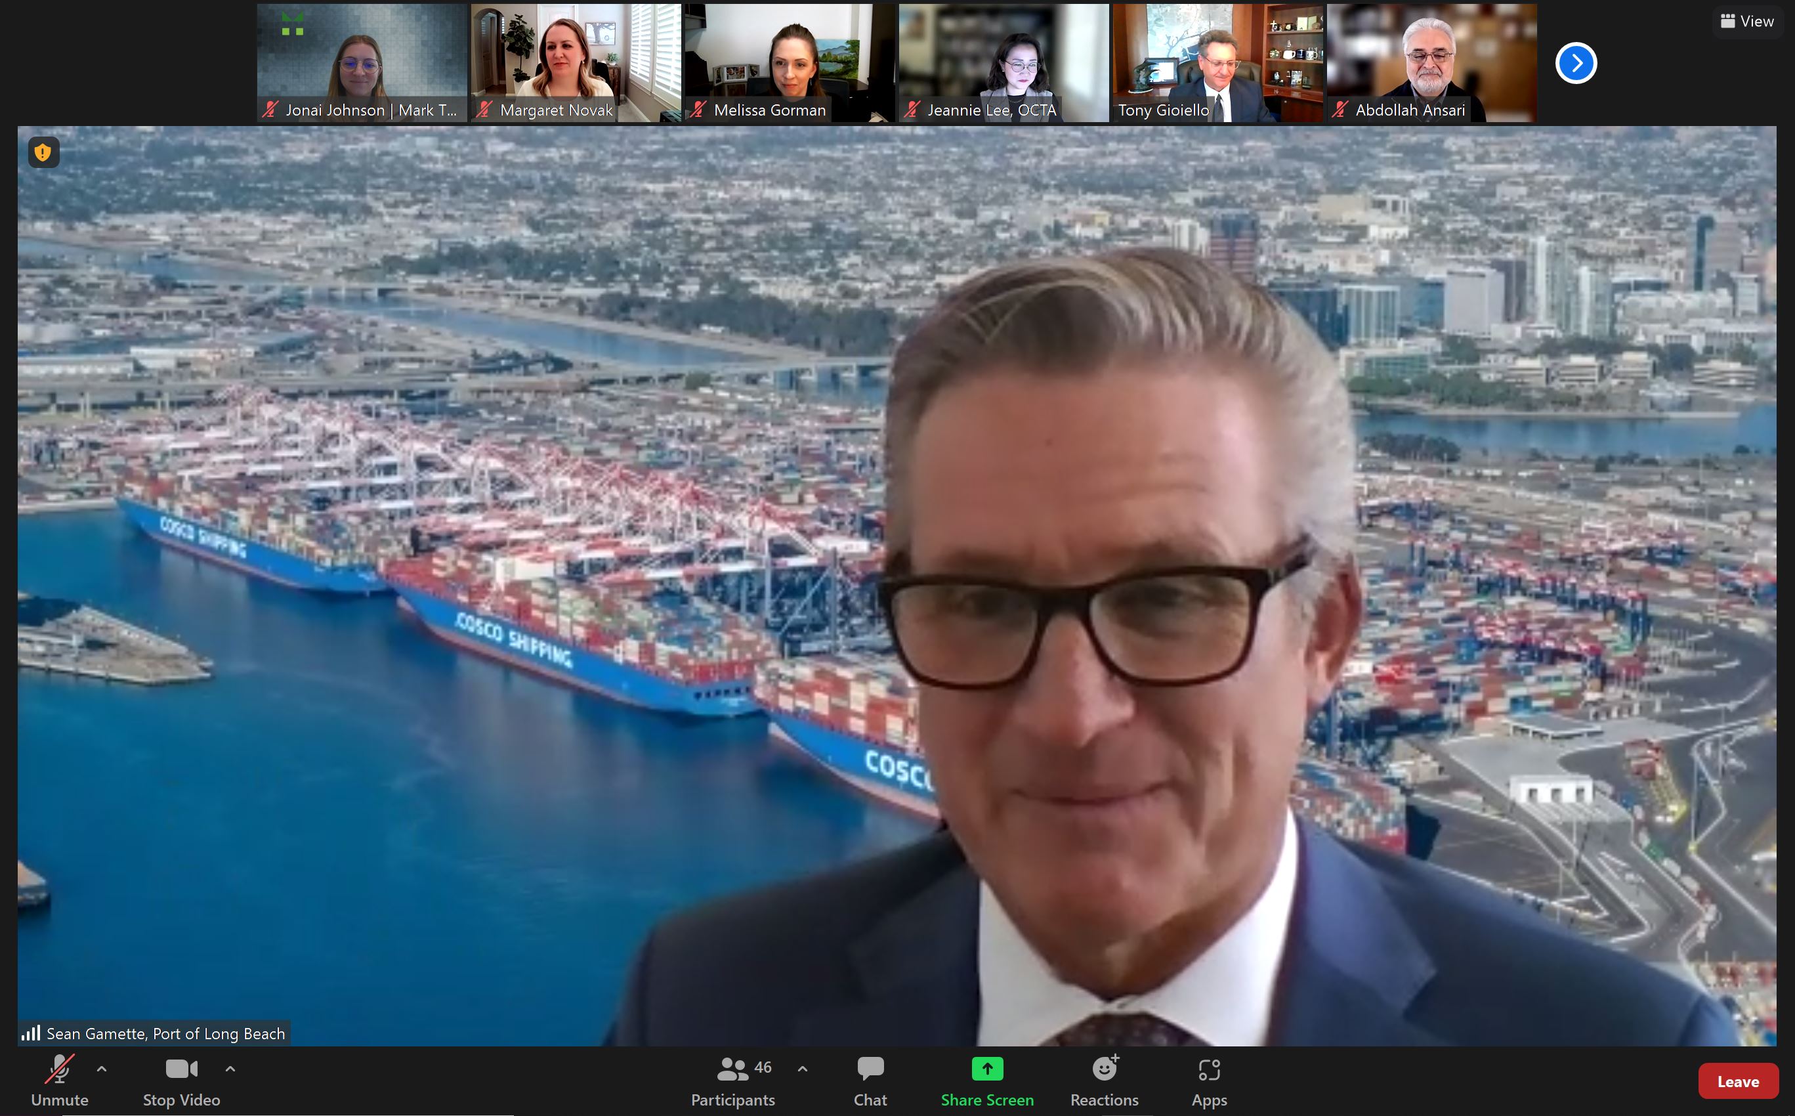The width and height of the screenshot is (1795, 1116).
Task: Open video options arrow next to Stop Video
Action: [x=230, y=1069]
